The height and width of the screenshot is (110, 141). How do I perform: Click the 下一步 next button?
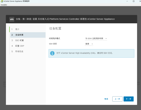[129, 99]
